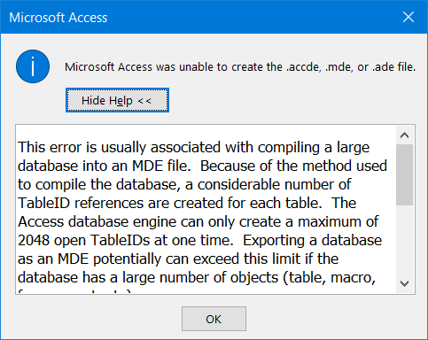Close the Microsoft Access dialog
The image size is (428, 340).
pyautogui.click(x=409, y=17)
